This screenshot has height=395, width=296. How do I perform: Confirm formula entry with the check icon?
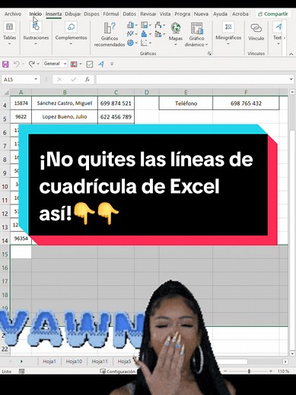tap(74, 80)
